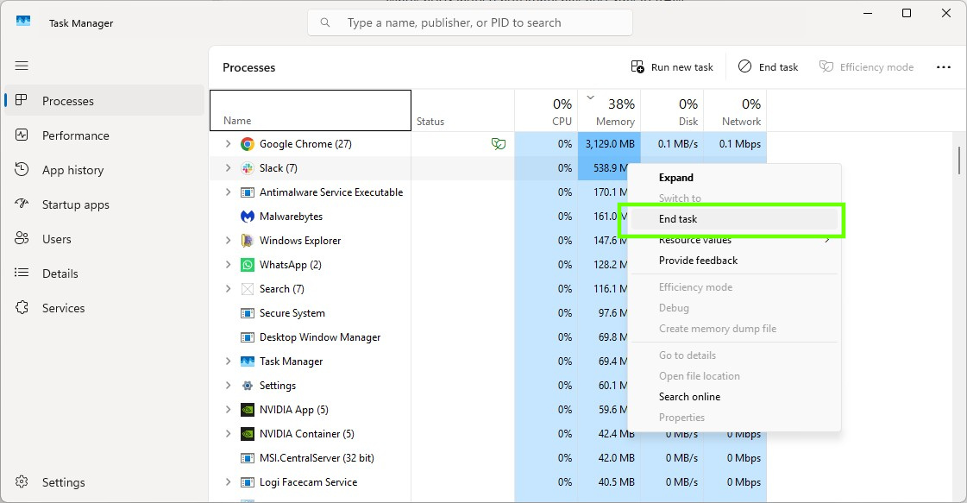Expand the WhatsApp process group

(228, 265)
